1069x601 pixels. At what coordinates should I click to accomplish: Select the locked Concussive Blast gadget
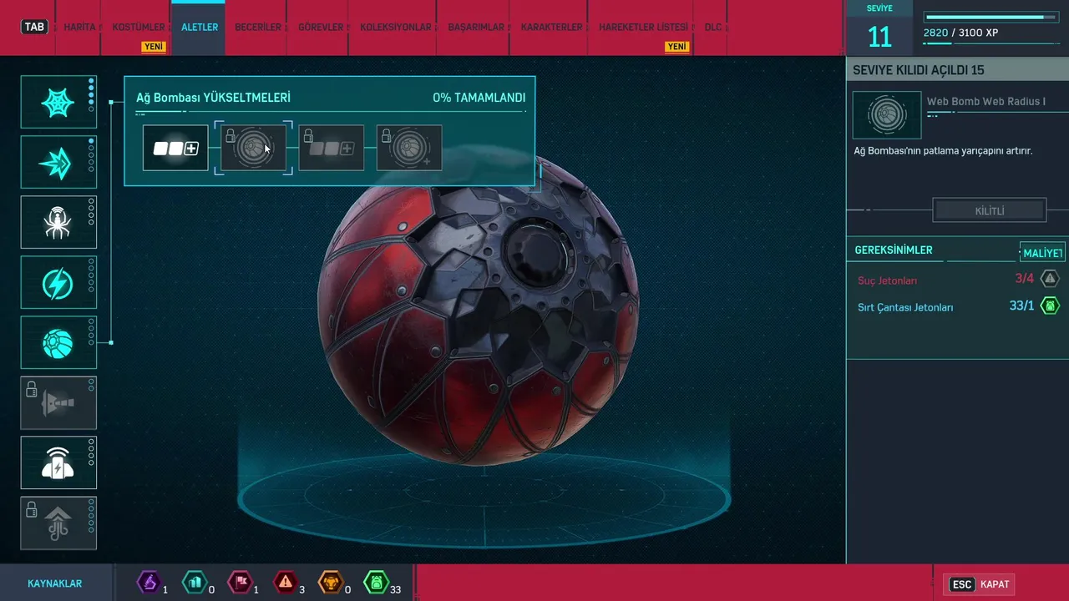[x=58, y=402]
